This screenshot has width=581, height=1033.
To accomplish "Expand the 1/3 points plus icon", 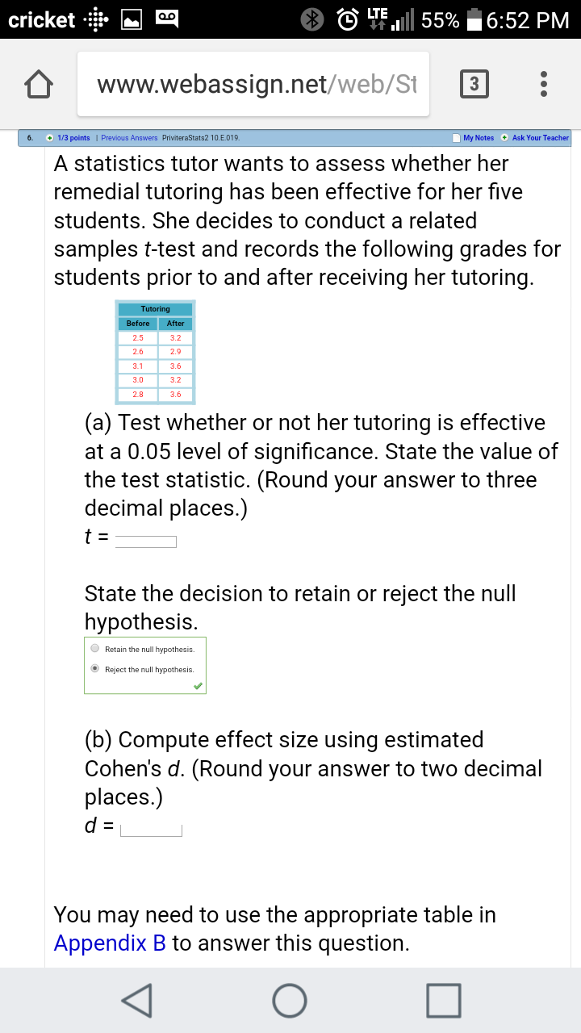I will (x=50, y=138).
